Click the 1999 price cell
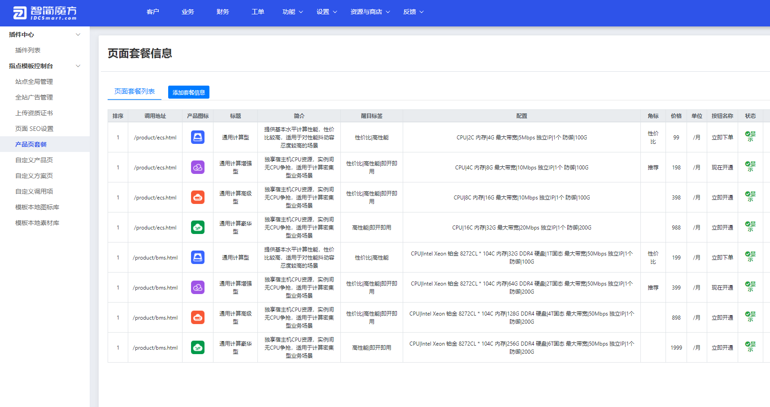 676,347
